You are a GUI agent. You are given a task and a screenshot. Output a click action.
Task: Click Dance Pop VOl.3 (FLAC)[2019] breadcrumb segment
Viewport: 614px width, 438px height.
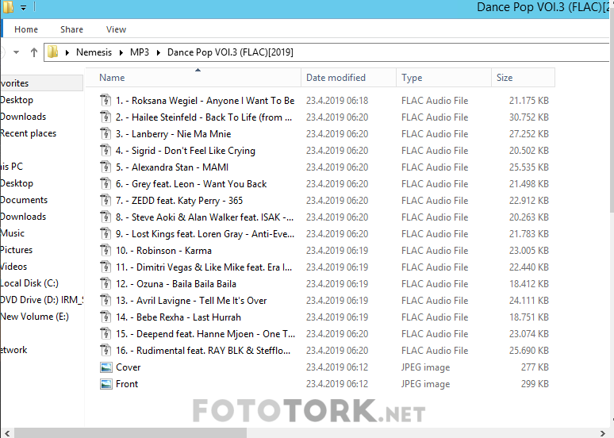tap(230, 52)
